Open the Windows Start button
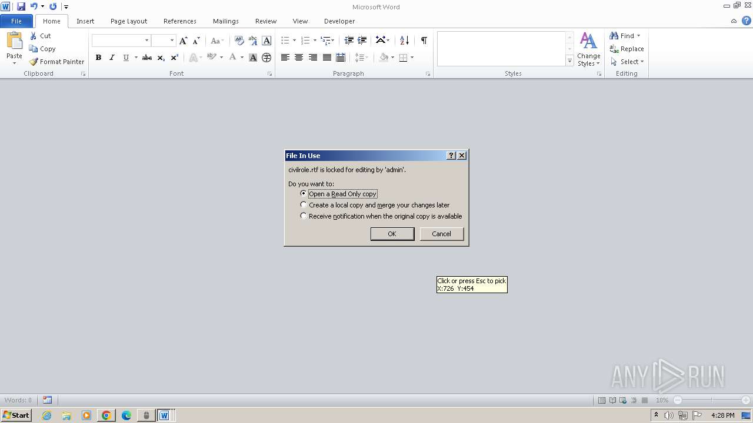The height and width of the screenshot is (423, 753). pos(16,415)
